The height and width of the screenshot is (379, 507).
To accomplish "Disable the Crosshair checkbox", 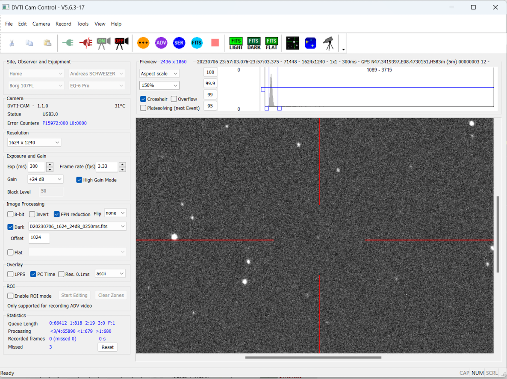I will click(x=143, y=99).
